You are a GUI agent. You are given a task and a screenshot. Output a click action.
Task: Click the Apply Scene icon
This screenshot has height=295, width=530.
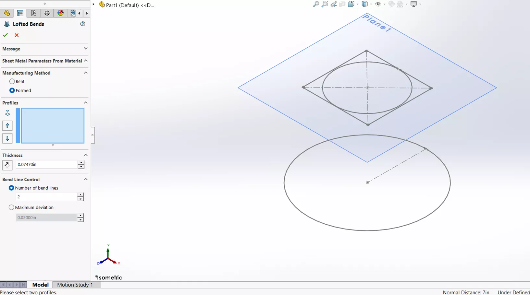coord(400,4)
